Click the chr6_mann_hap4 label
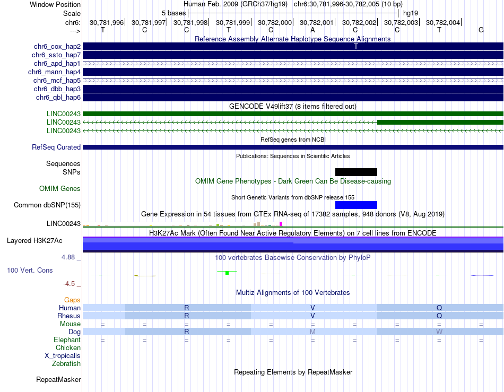 click(54, 72)
